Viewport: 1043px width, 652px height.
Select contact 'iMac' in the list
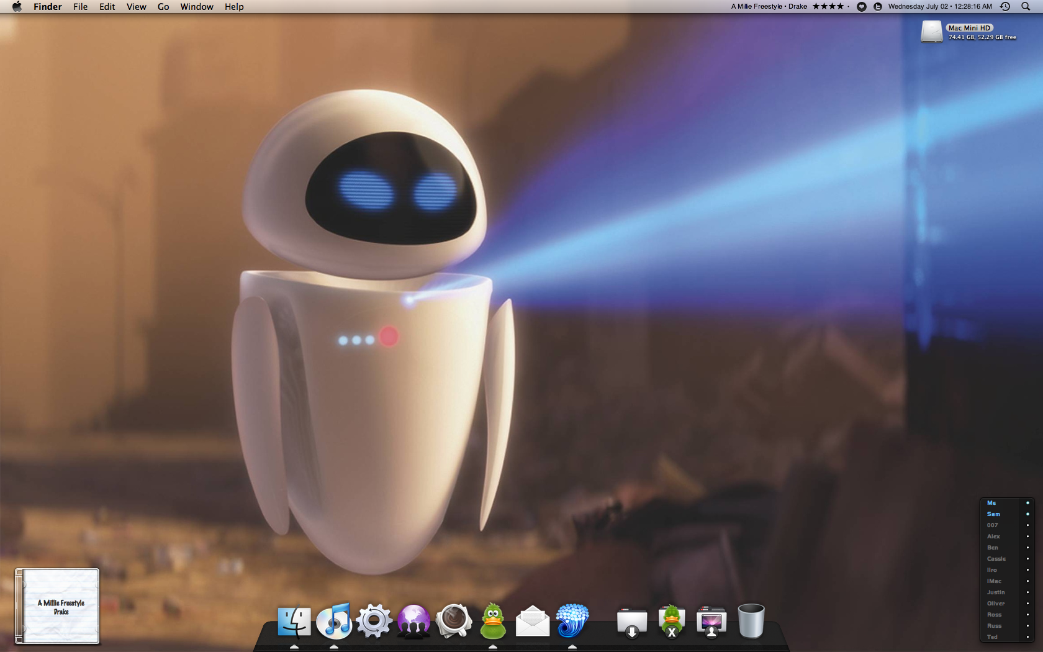[x=994, y=581]
